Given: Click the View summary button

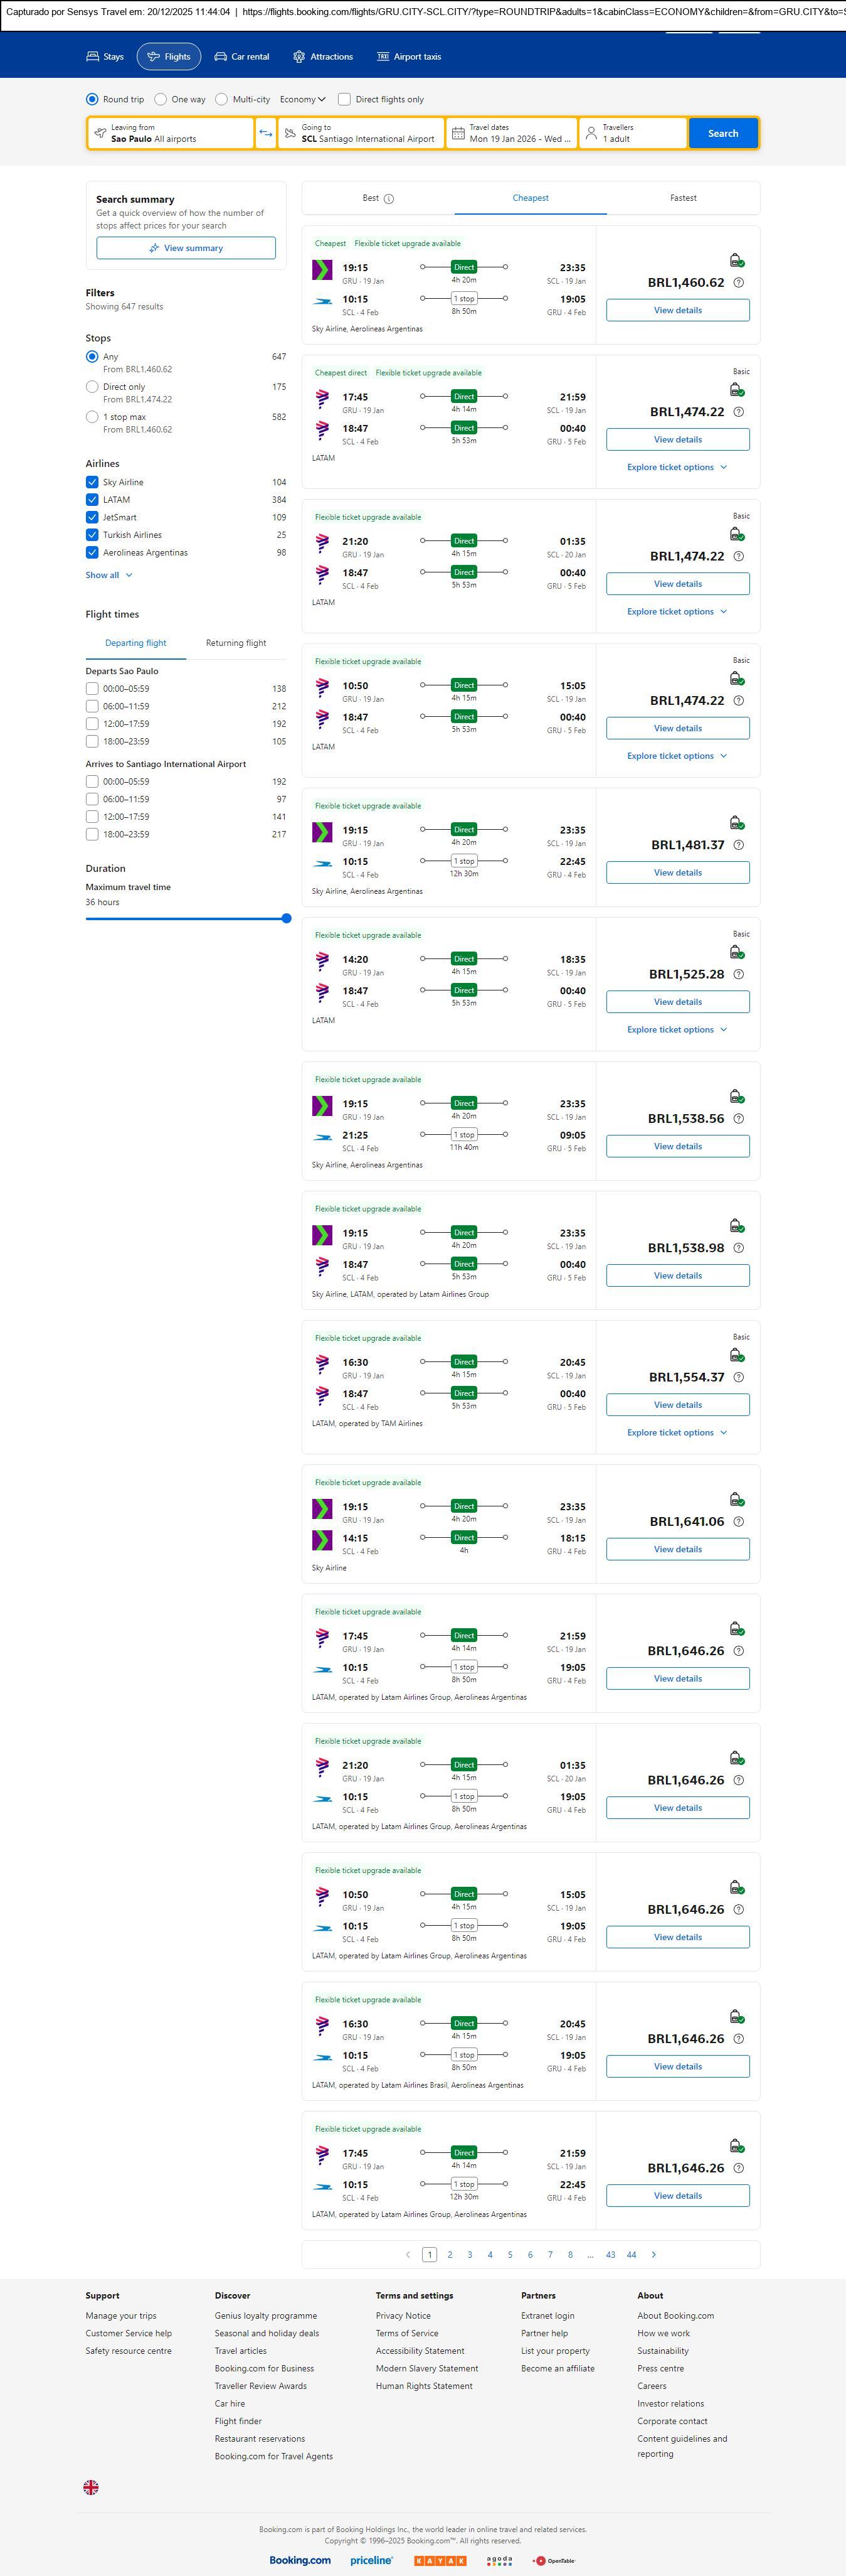Looking at the screenshot, I should [186, 248].
